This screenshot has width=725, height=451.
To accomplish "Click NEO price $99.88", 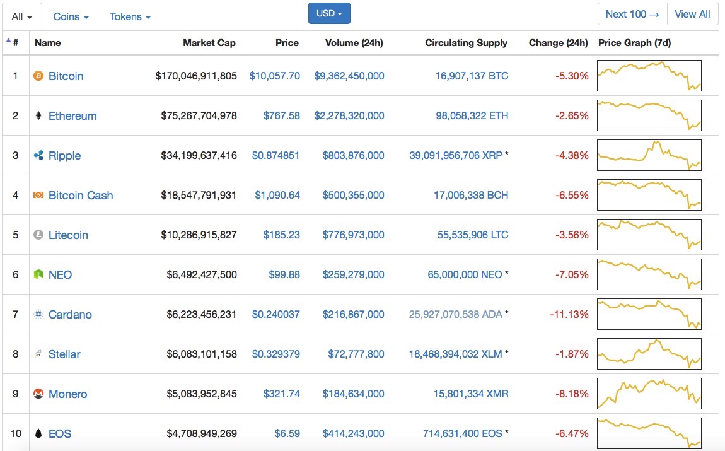I will (284, 275).
